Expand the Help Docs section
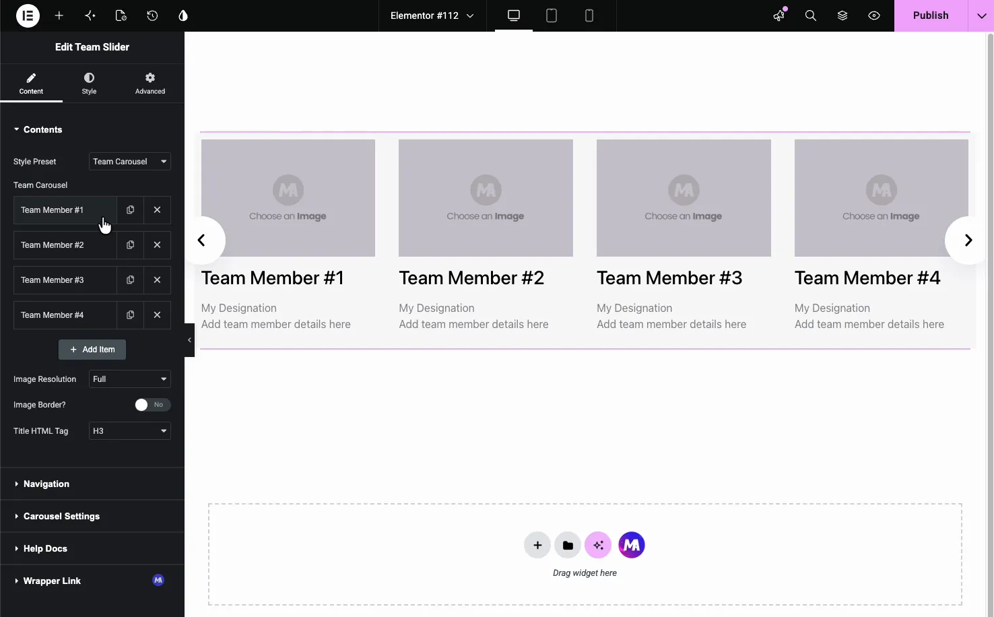The width and height of the screenshot is (994, 617). [92, 548]
